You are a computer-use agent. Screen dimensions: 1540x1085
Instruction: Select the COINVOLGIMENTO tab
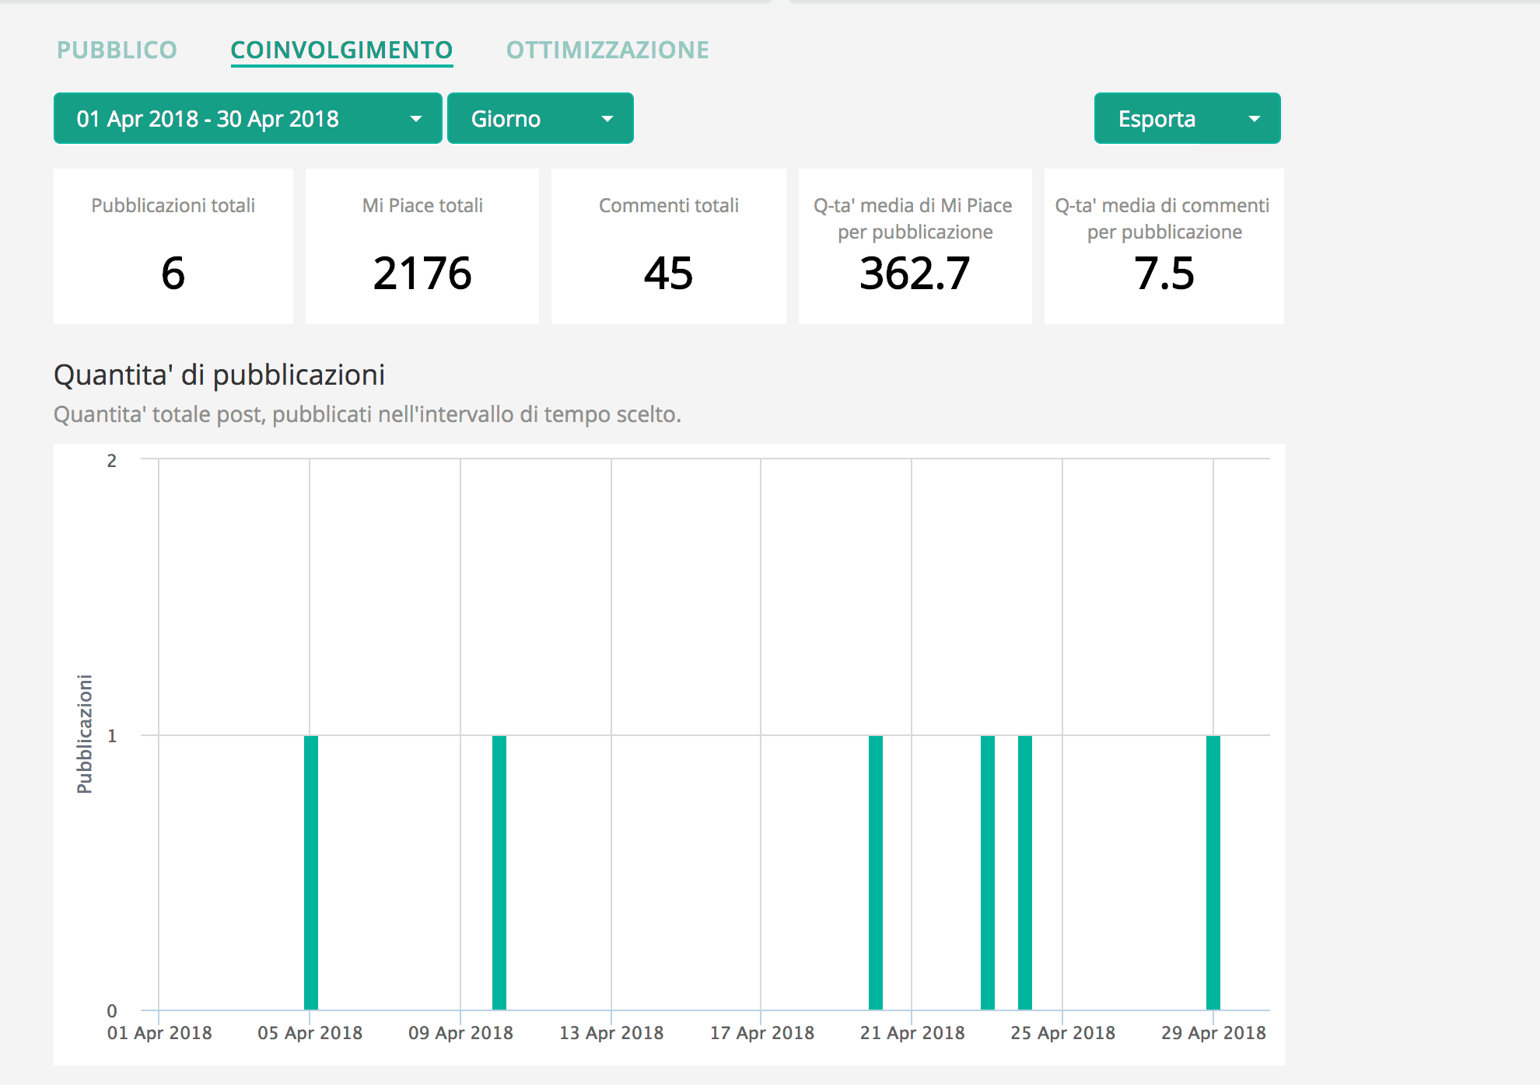(341, 49)
